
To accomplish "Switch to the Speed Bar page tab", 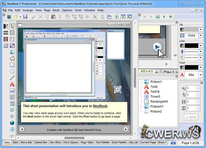I will (41, 142).
